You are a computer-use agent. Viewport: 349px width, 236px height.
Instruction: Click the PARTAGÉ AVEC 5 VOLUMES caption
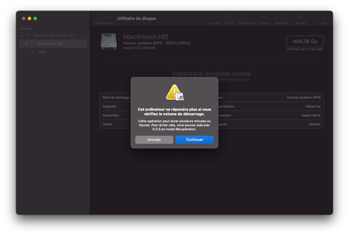click(x=305, y=49)
